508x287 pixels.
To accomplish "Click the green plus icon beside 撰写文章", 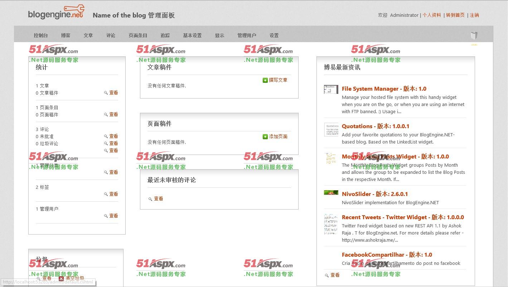I will tap(265, 80).
